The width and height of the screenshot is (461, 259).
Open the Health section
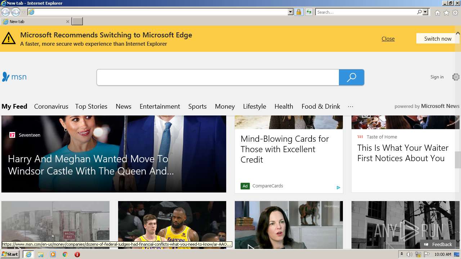coord(284,106)
